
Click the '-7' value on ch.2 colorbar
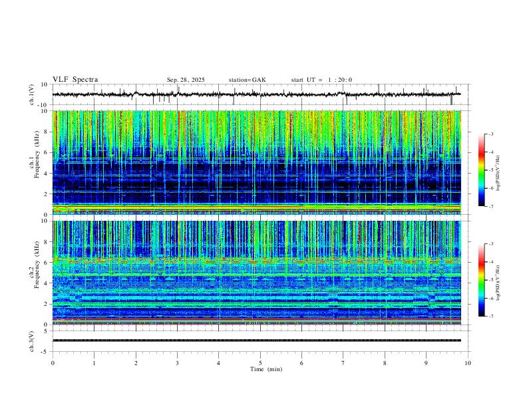[x=490, y=317]
